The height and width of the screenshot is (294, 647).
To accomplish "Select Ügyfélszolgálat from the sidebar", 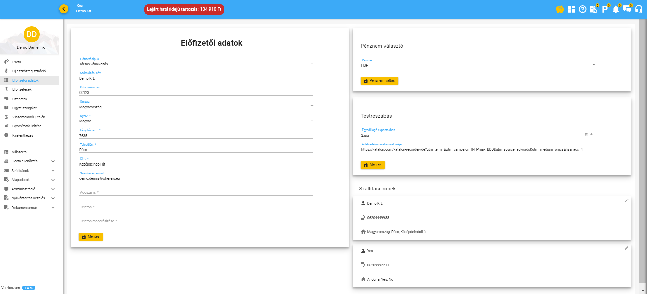I will (25, 108).
